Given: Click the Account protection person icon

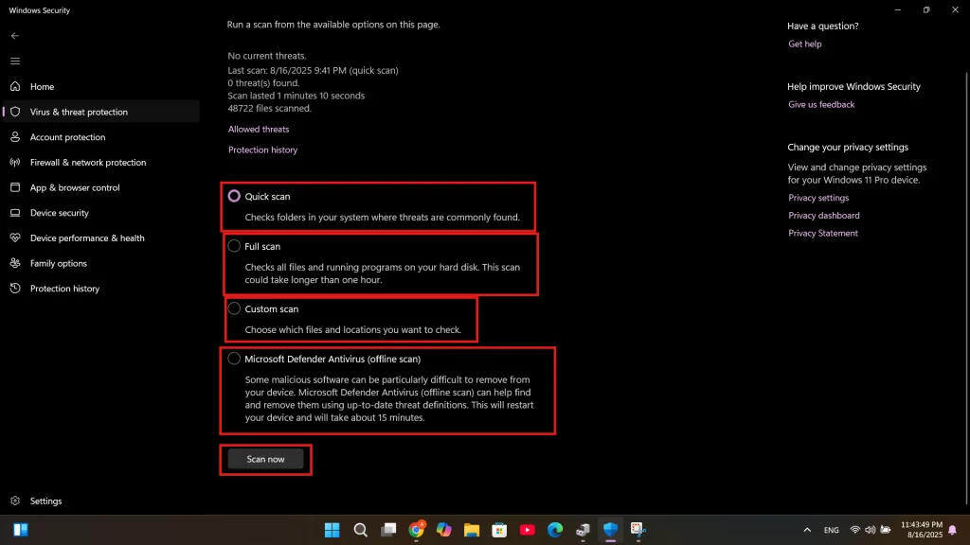Looking at the screenshot, I should pos(14,137).
